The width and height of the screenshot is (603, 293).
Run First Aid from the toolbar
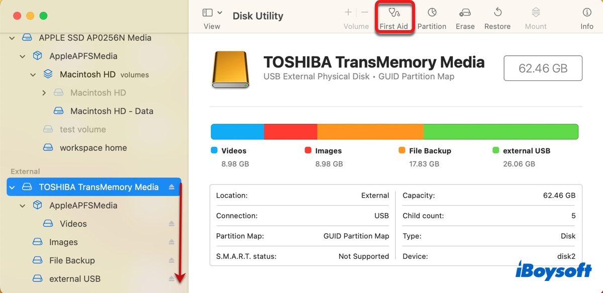394,13
